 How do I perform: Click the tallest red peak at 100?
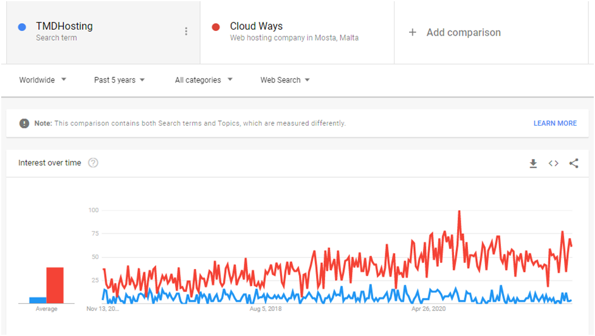tap(459, 211)
